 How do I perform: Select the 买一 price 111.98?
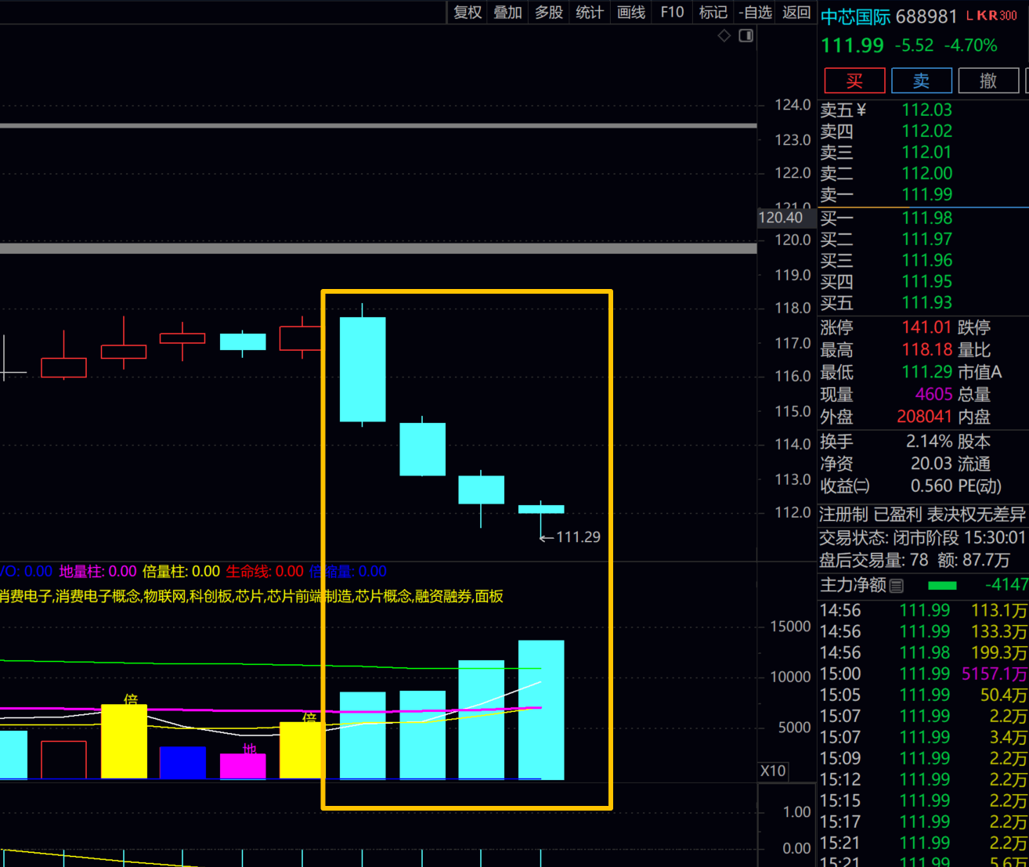coord(927,218)
